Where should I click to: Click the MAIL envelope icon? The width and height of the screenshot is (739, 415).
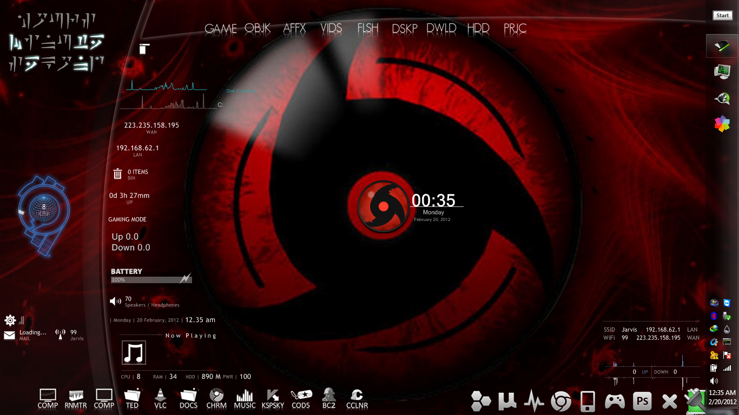coord(9,335)
